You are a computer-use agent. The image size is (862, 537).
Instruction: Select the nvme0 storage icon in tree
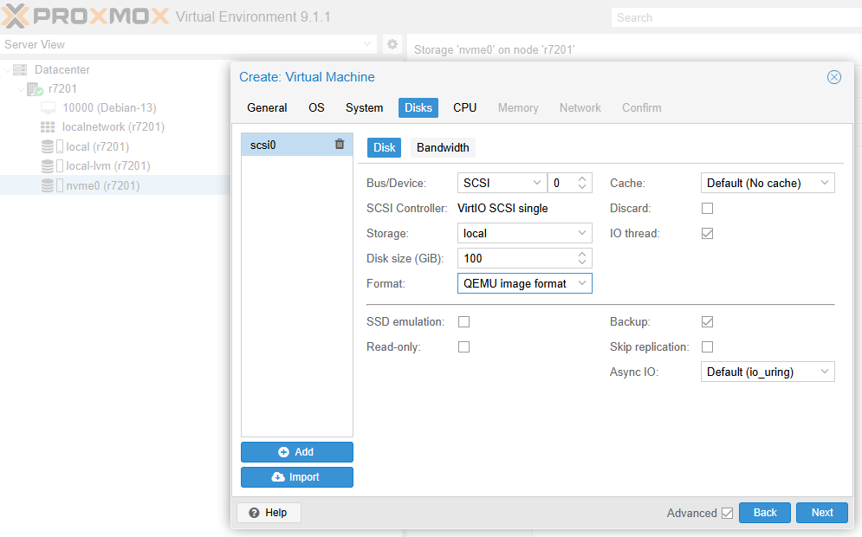pyautogui.click(x=48, y=185)
